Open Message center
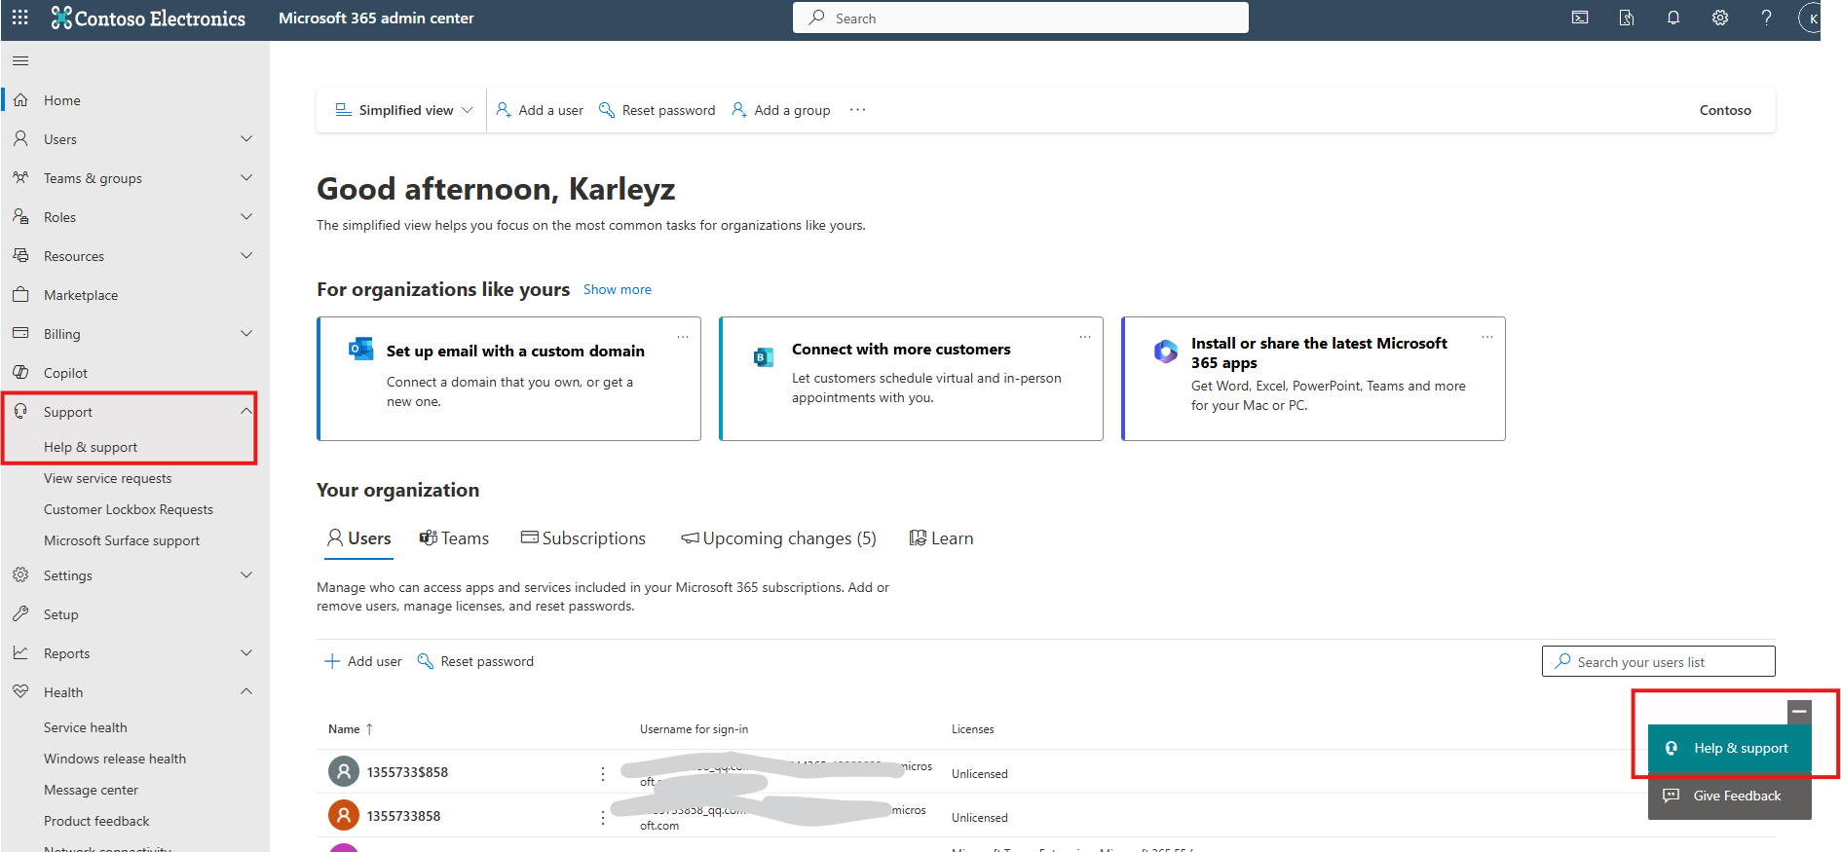1841x852 pixels. (91, 790)
